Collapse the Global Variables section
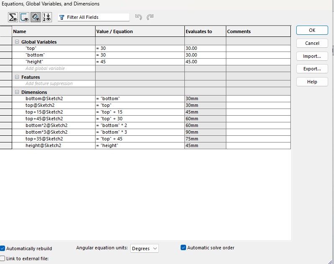This screenshot has height=264, width=334. point(17,42)
